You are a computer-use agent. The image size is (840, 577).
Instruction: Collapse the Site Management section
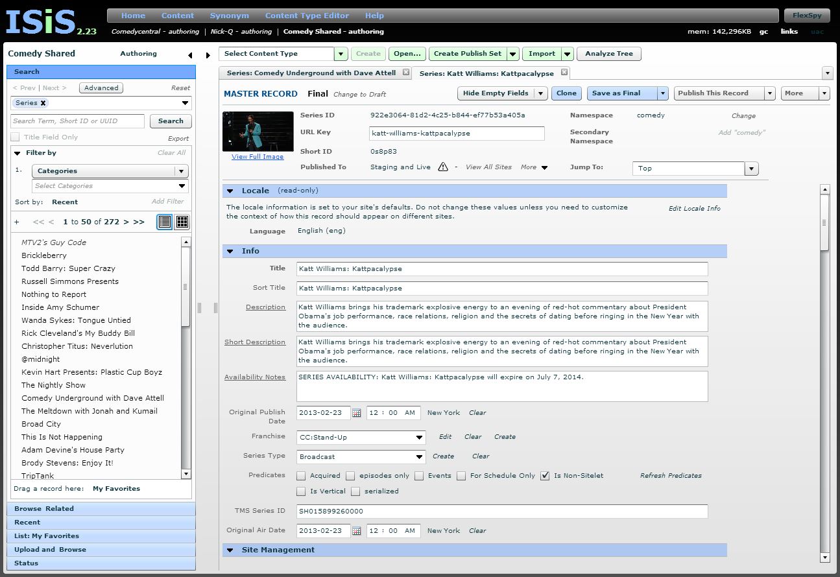(230, 550)
